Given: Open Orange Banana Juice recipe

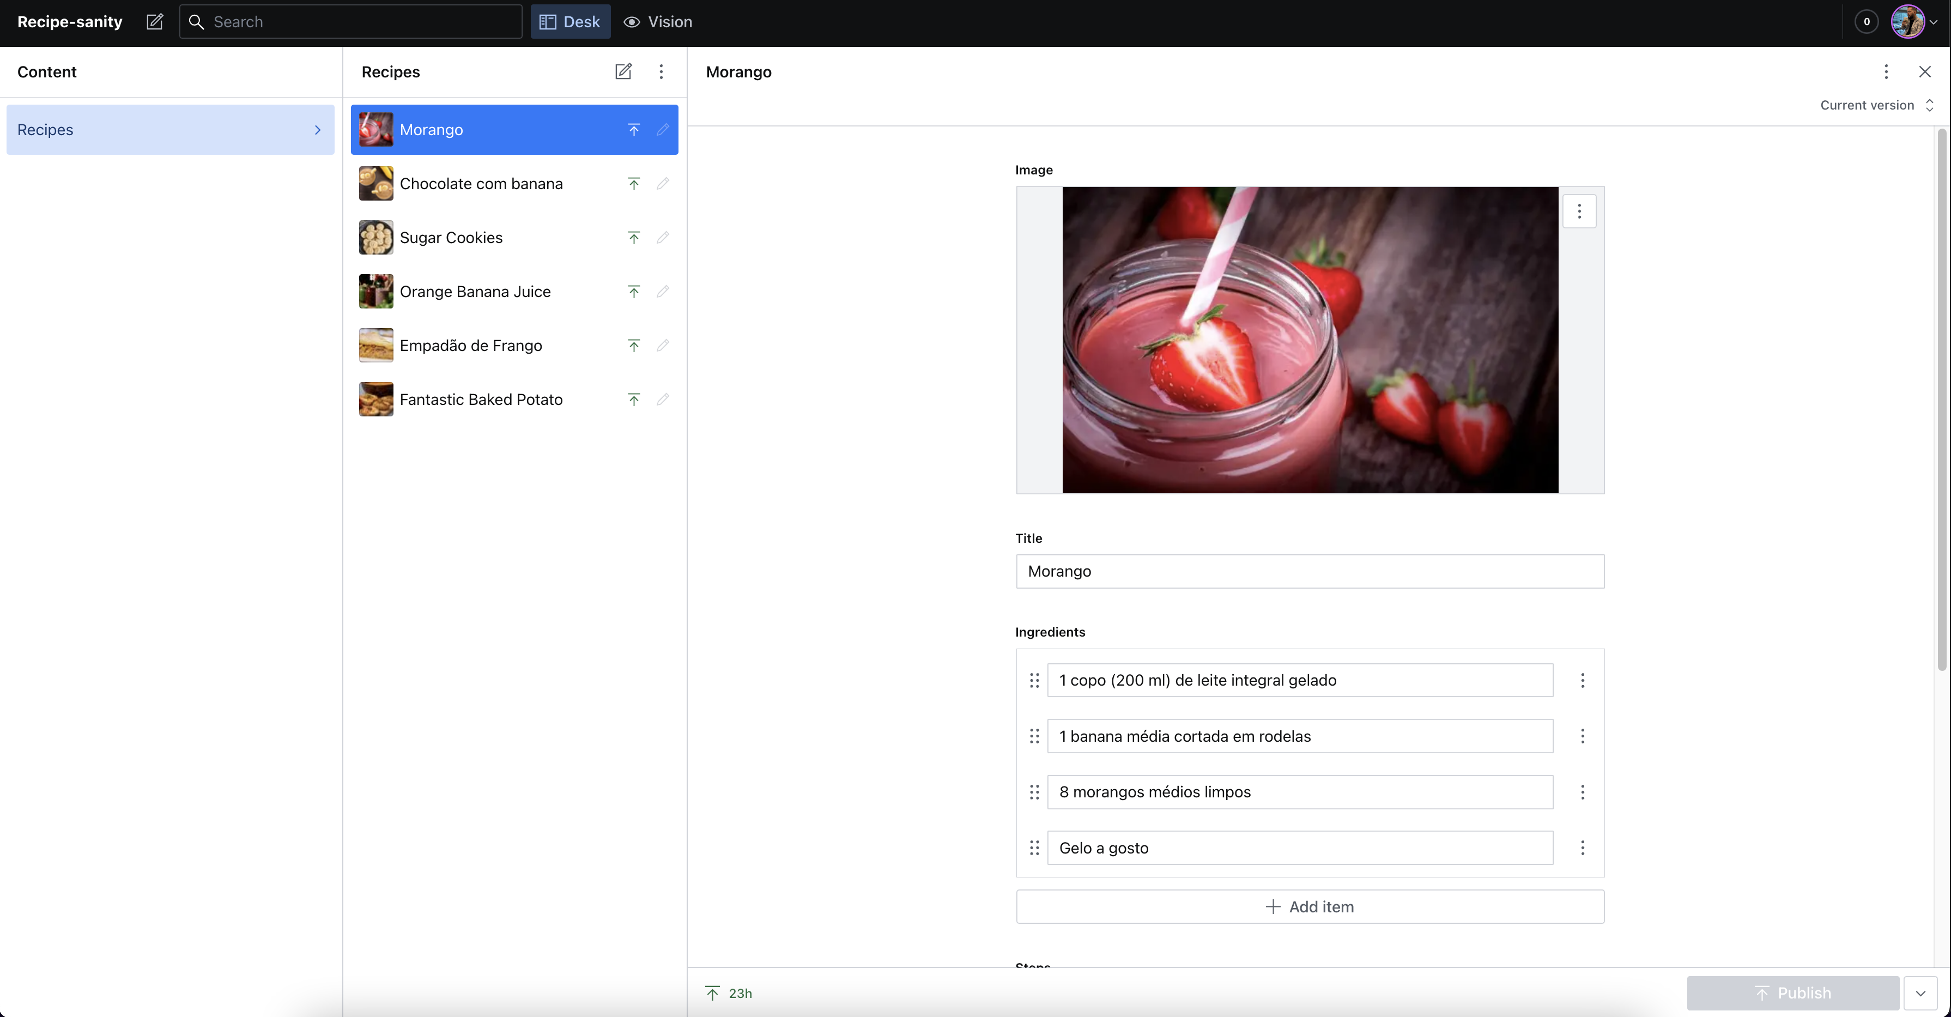Looking at the screenshot, I should [x=514, y=292].
